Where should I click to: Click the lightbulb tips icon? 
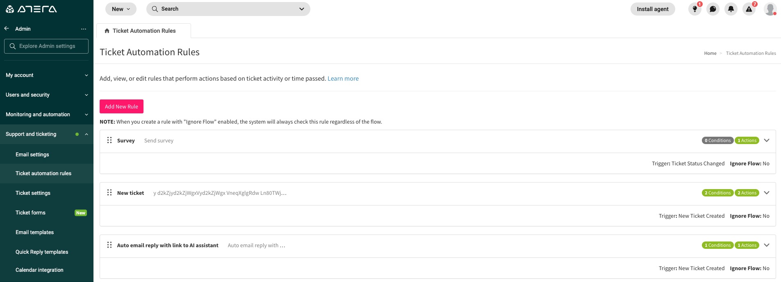click(x=694, y=9)
